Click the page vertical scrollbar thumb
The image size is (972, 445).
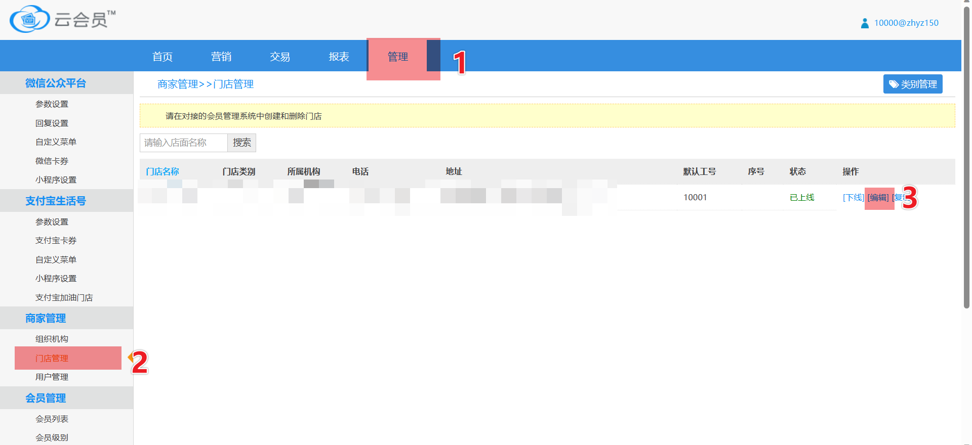(967, 157)
